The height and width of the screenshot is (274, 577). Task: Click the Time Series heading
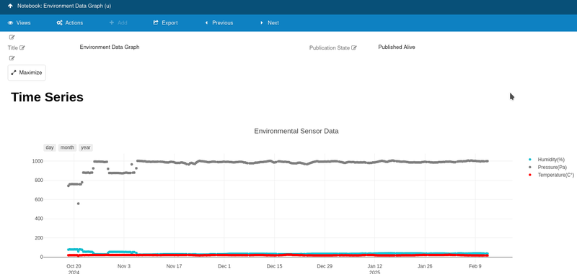(47, 97)
